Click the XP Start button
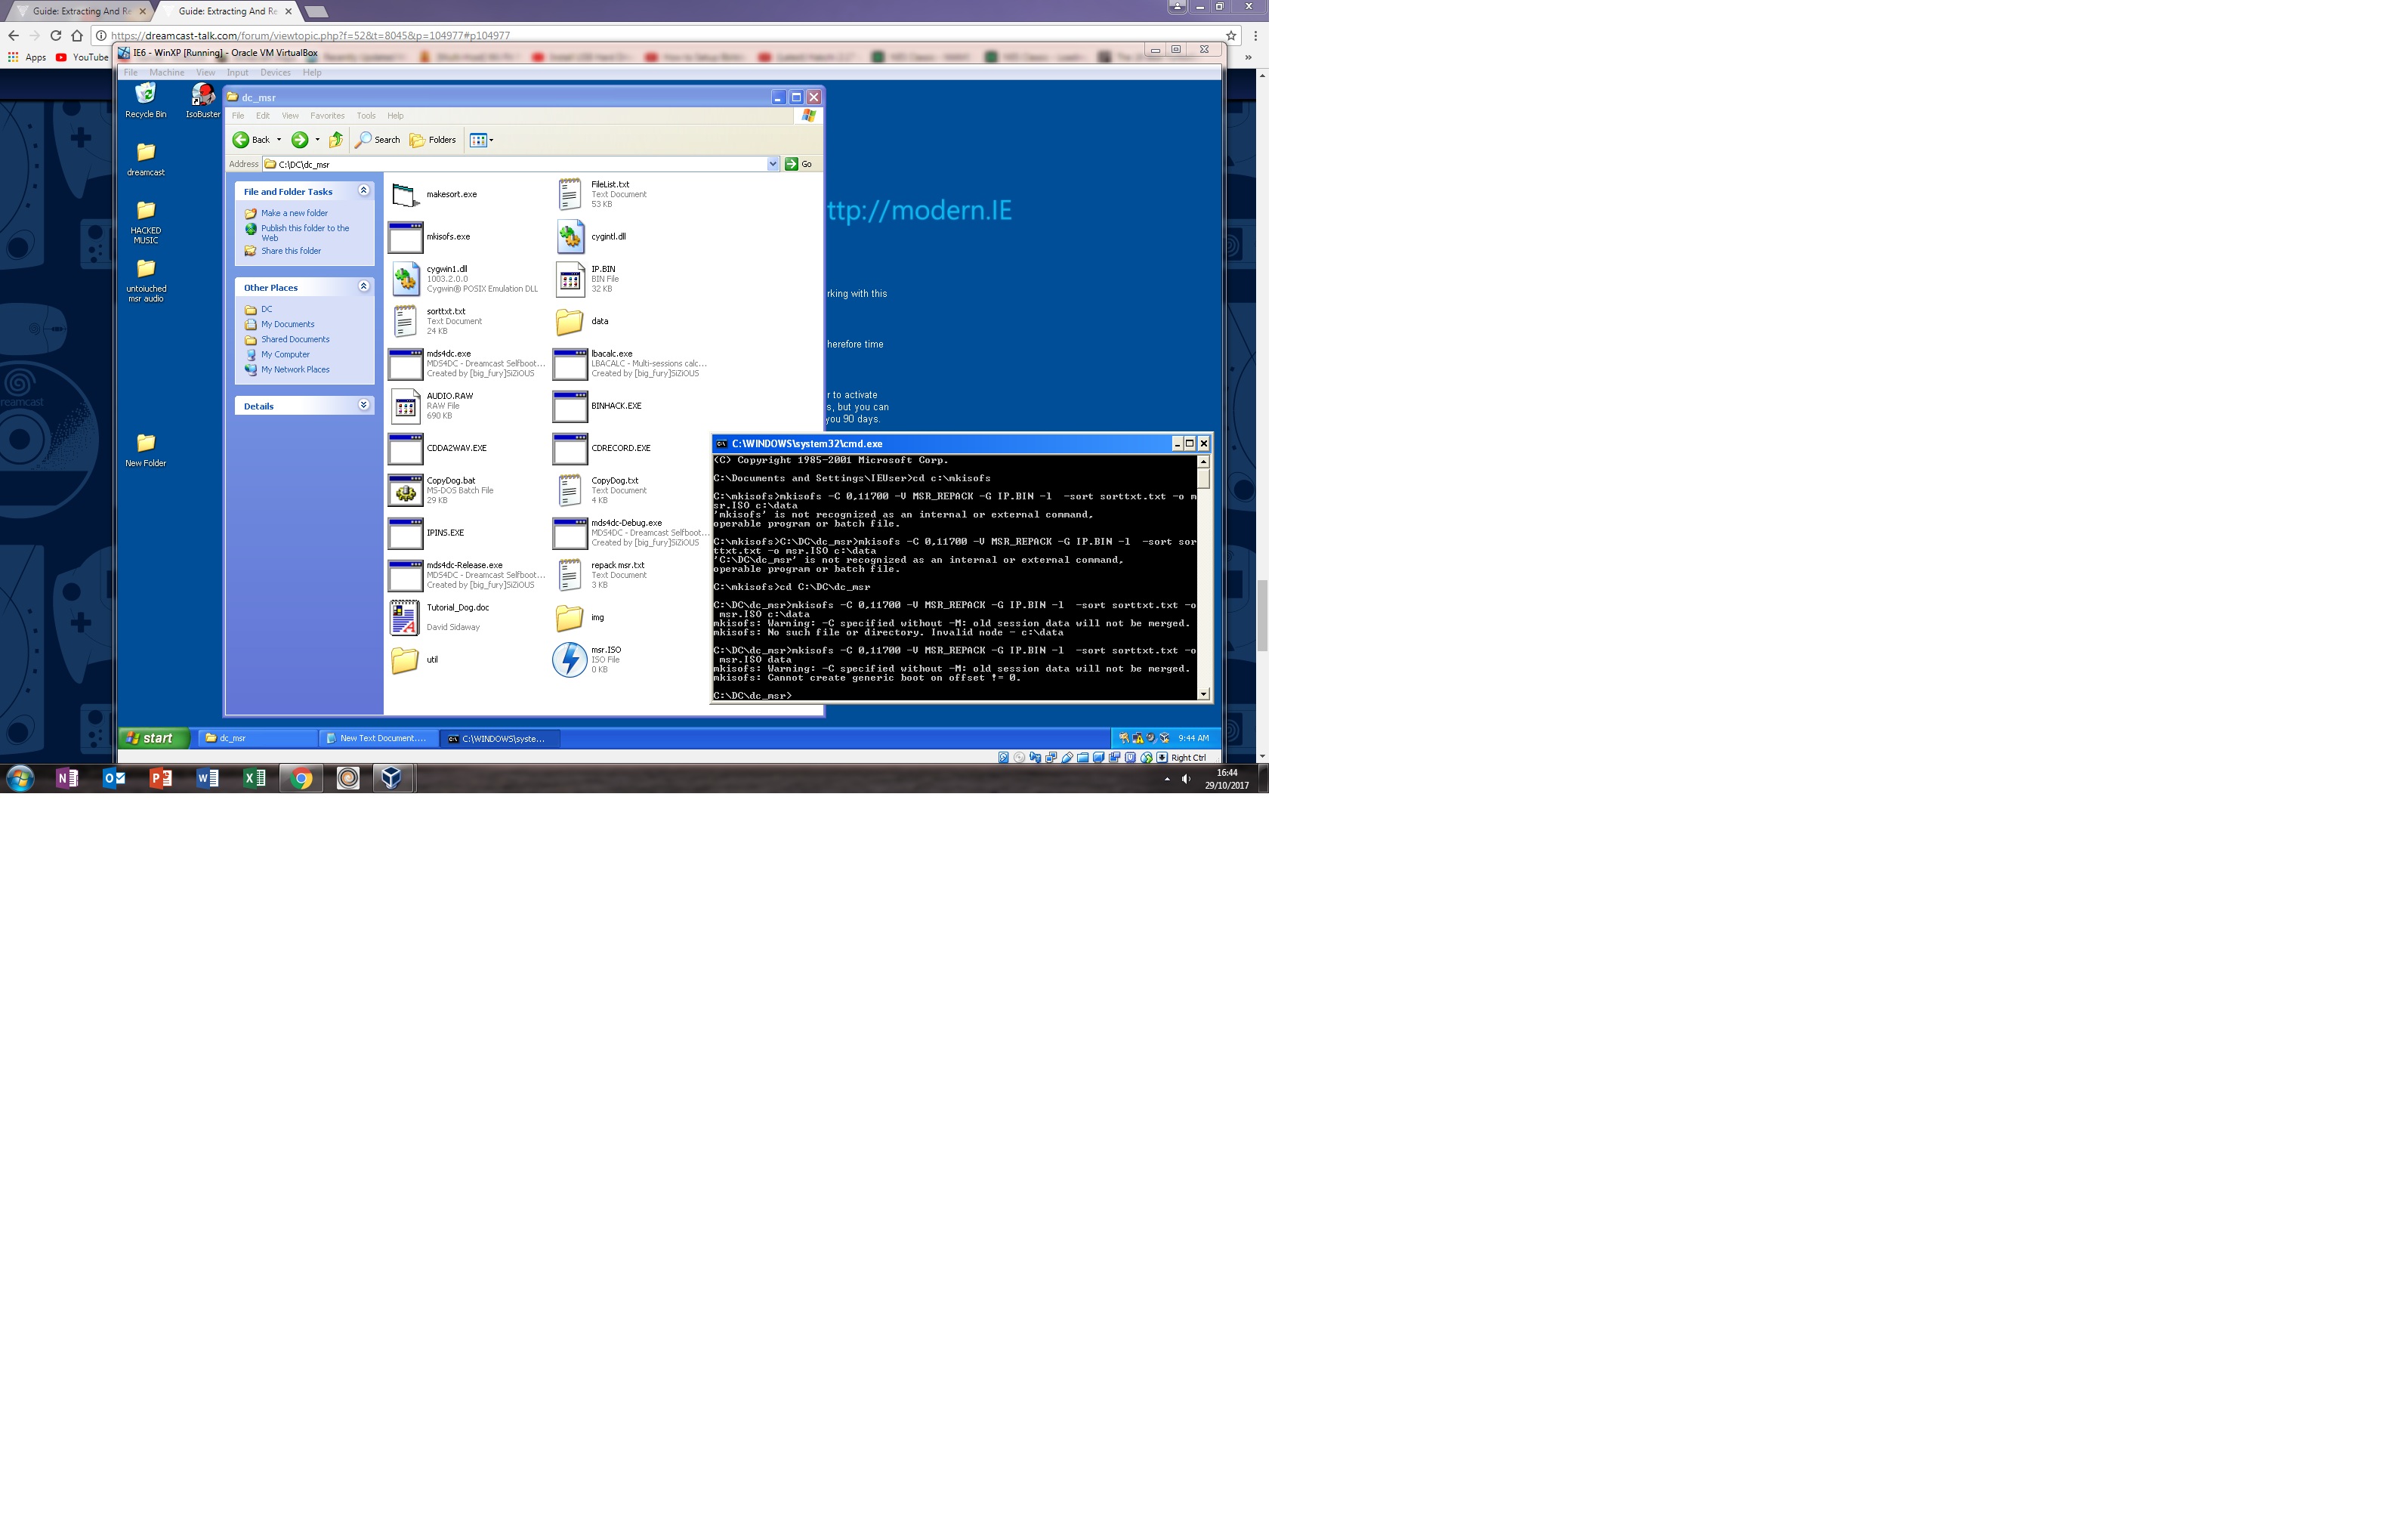The width and height of the screenshot is (2408, 1526). (154, 738)
